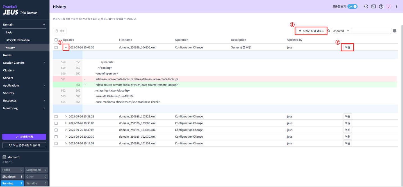Open Servers in the sidebar menu
The height and width of the screenshot is (187, 403).
(8, 78)
